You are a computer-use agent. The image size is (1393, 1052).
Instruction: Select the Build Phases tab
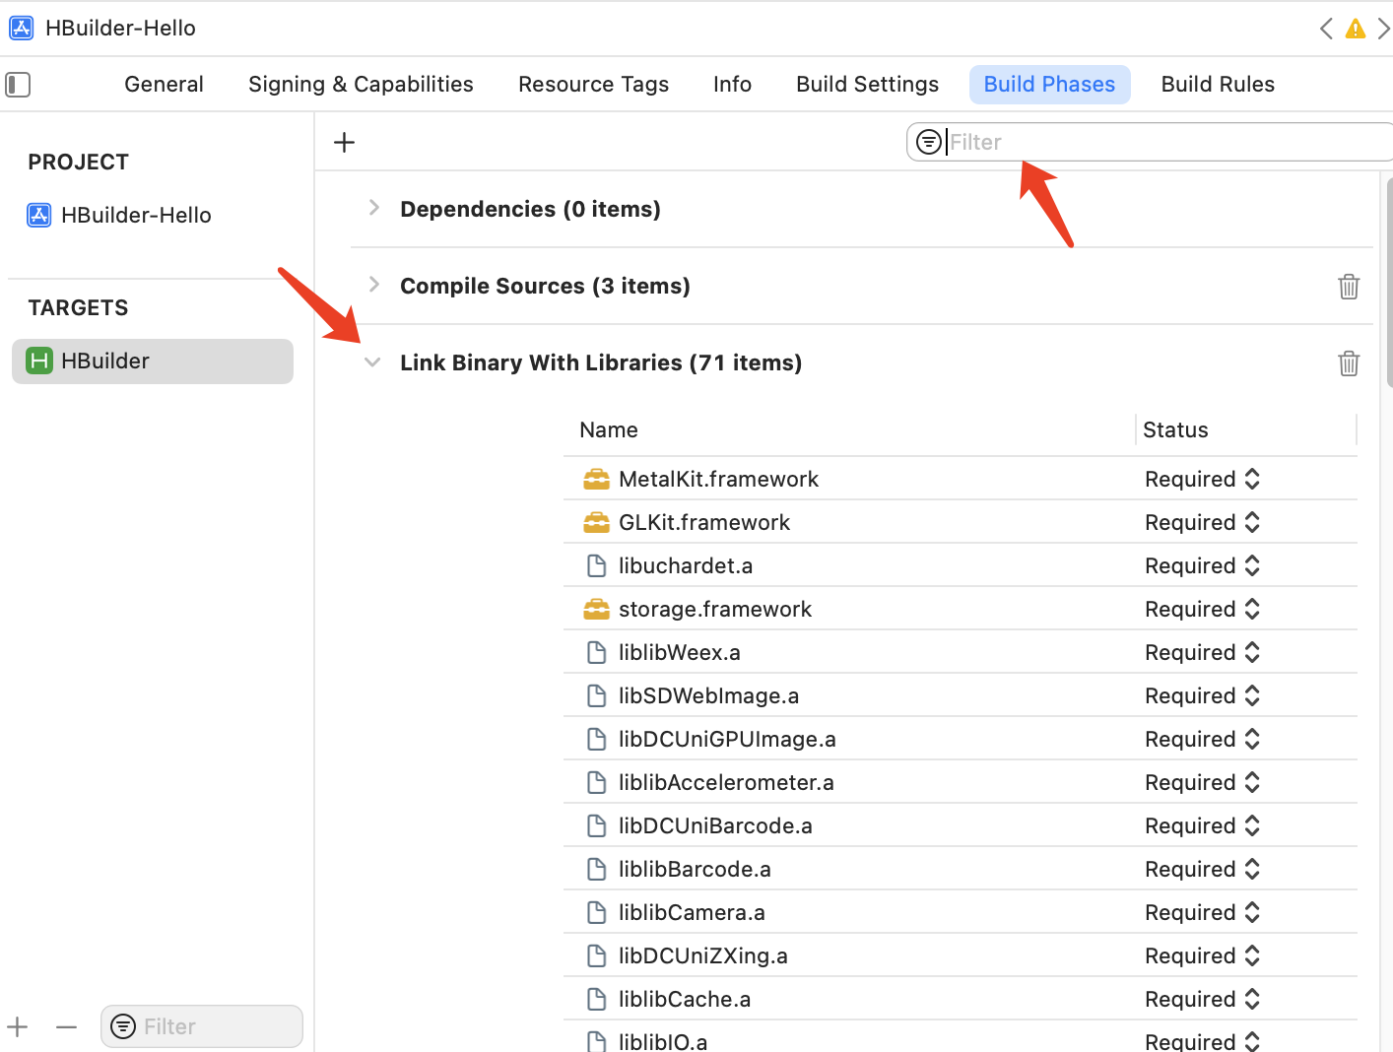coord(1049,85)
